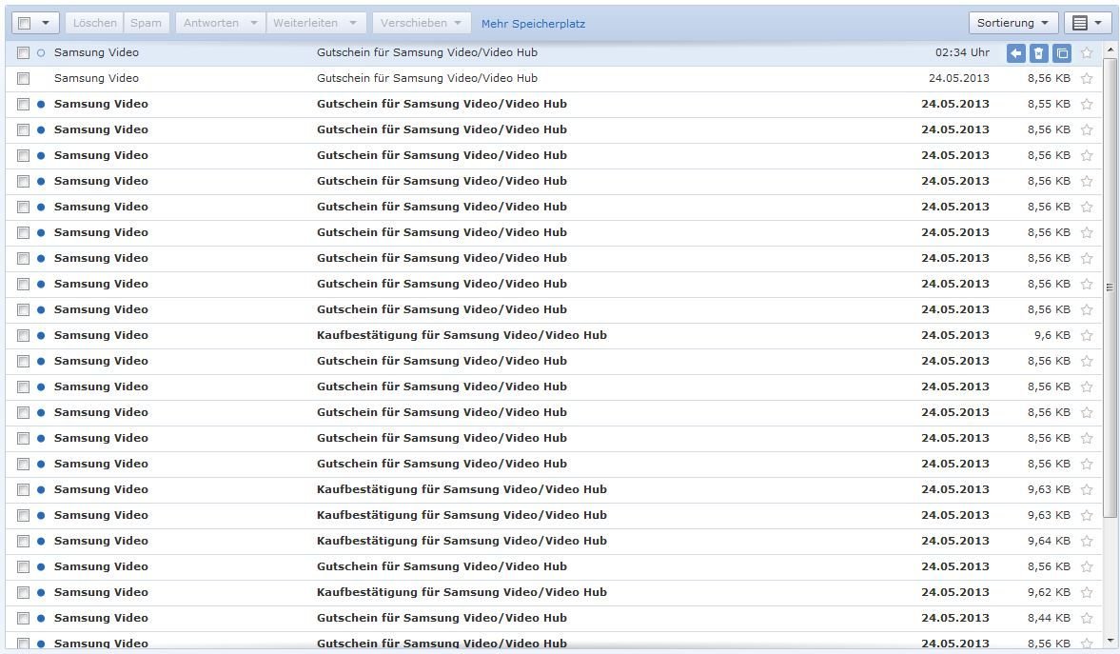Open the Gutschein subject sized 8,44 KB

pos(442,618)
